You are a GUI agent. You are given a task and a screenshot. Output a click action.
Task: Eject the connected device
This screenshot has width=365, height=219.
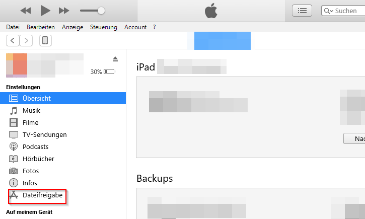pos(115,59)
